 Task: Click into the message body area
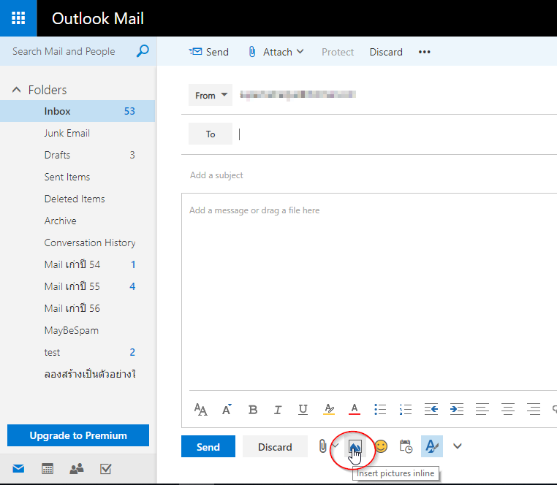[369, 291]
